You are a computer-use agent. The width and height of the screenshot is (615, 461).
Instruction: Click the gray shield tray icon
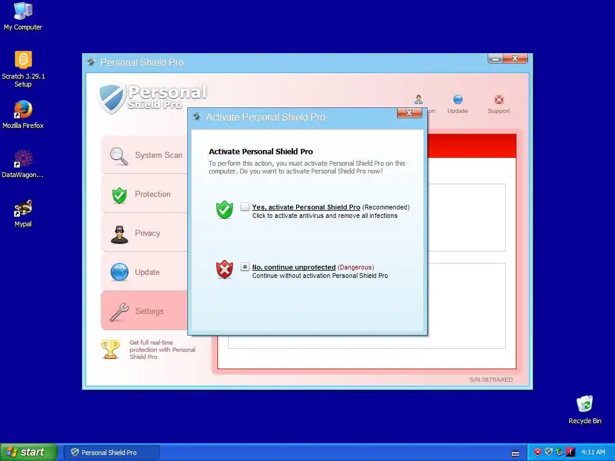[548, 452]
